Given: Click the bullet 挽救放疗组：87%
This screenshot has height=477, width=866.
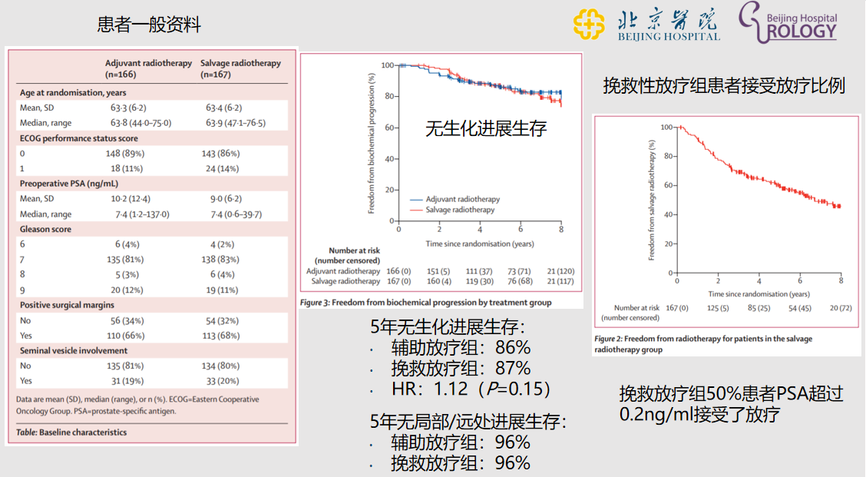Looking at the screenshot, I should tap(461, 368).
